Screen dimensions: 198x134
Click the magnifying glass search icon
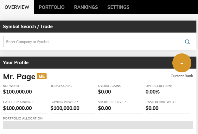tap(187, 42)
